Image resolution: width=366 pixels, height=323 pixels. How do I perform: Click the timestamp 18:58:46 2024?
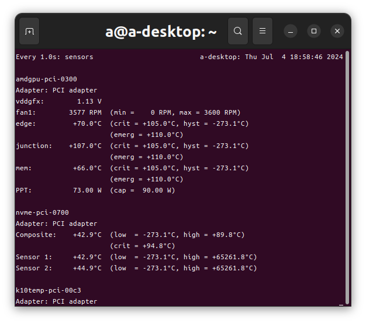316,57
